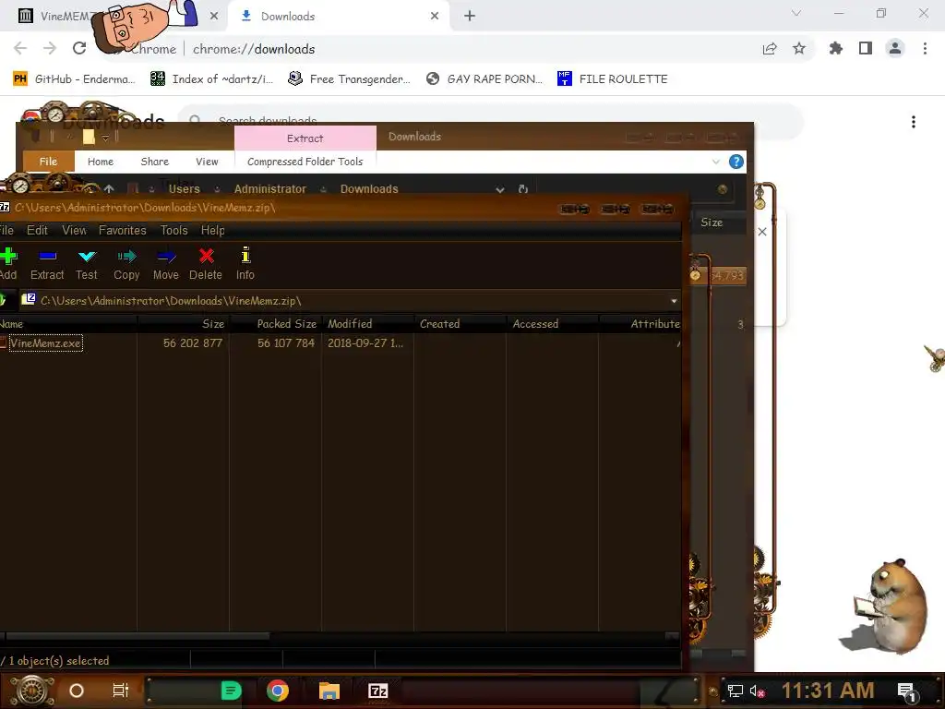Refresh the Explorer Downloads folder

click(x=523, y=189)
